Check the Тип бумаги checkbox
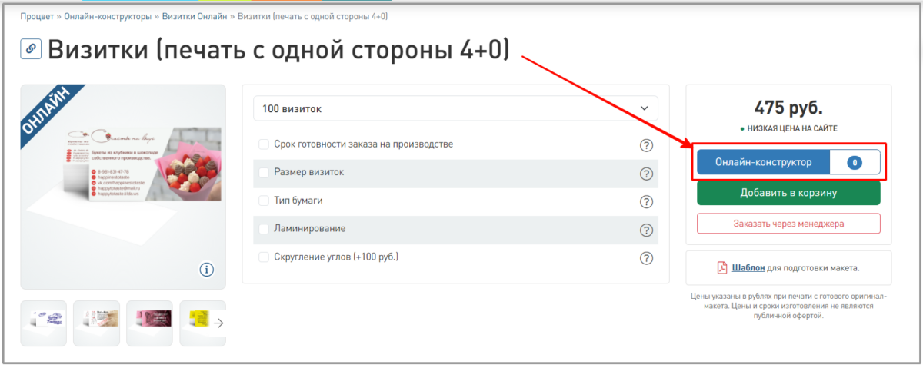This screenshot has width=923, height=368. click(264, 201)
